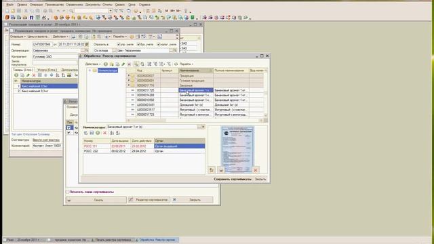434x244 pixels.
Task: Expand the Заказные folder row
Action: tap(128, 85)
